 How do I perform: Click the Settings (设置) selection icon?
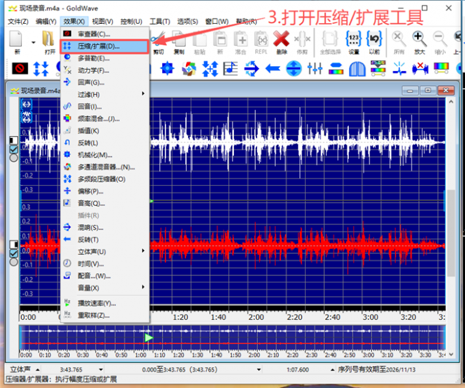pyautogui.click(x=354, y=40)
